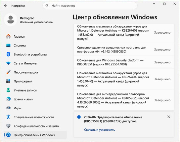Click the search magnifier icon
The width and height of the screenshot is (180, 142).
(47, 6)
